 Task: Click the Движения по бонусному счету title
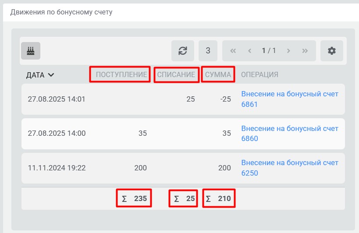pyautogui.click(x=61, y=12)
